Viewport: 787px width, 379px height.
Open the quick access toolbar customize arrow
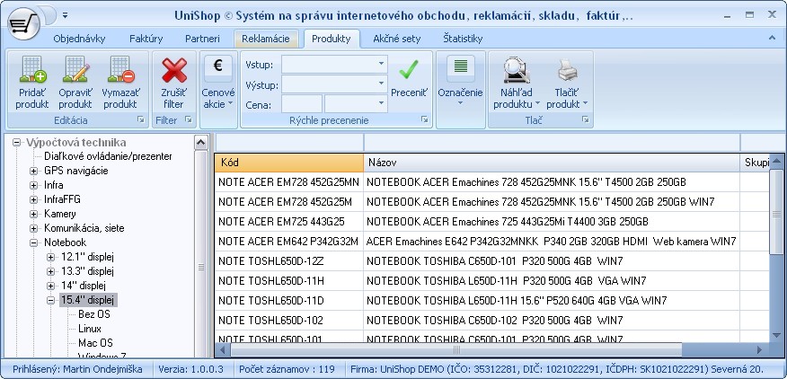point(66,15)
